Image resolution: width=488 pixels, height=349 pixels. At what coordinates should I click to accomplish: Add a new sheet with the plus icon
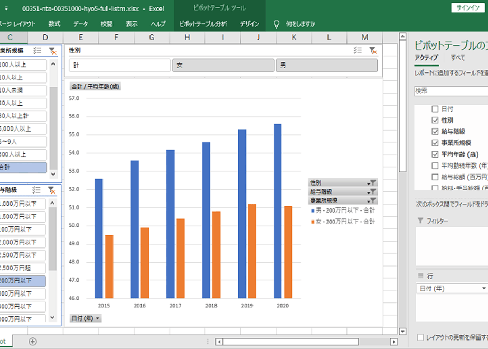(x=32, y=342)
